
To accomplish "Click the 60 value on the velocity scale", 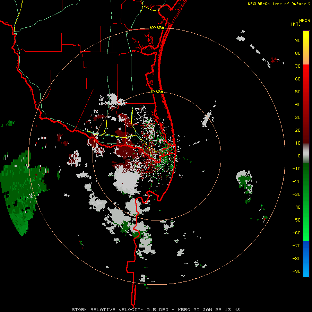I will [298, 79].
